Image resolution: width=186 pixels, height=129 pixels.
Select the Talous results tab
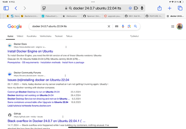69,36
